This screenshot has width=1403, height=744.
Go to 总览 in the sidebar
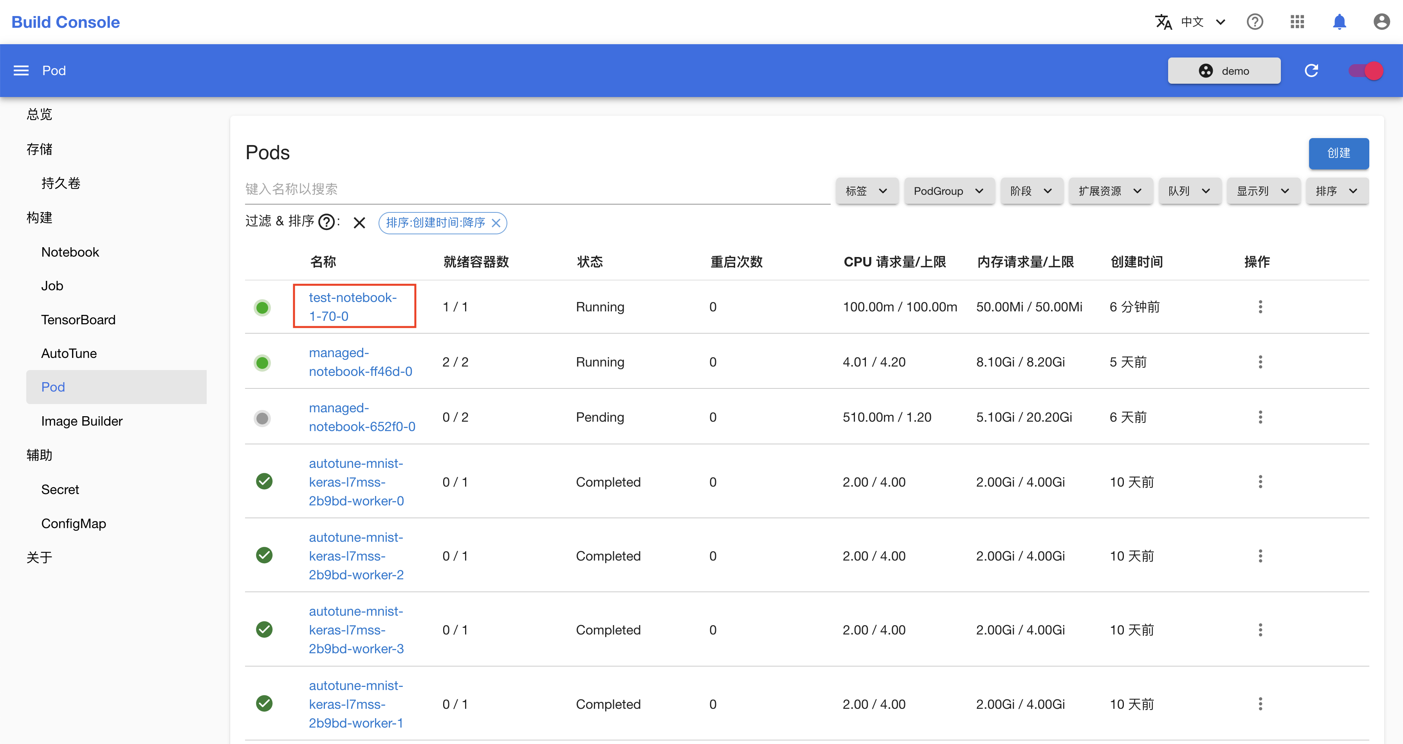pos(39,114)
